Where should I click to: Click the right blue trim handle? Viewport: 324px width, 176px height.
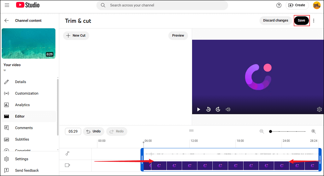coord(320,159)
